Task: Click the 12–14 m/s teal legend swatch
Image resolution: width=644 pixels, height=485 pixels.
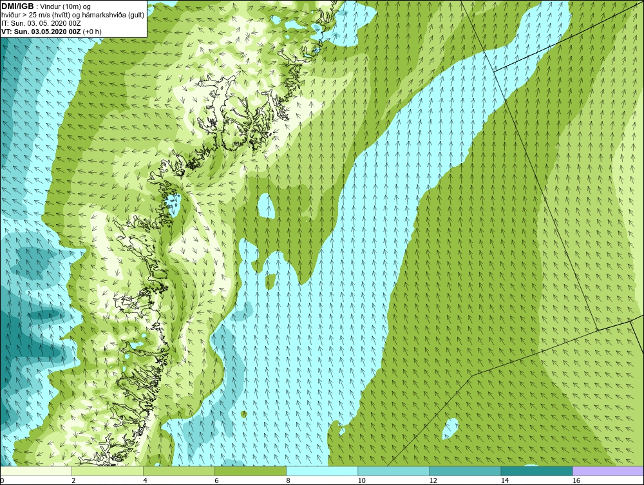Action: 465,471
